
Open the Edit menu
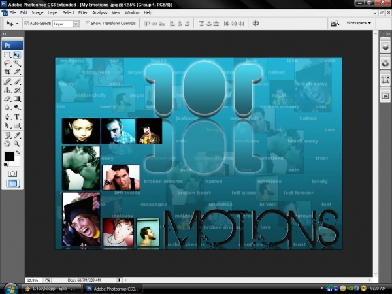click(x=24, y=13)
